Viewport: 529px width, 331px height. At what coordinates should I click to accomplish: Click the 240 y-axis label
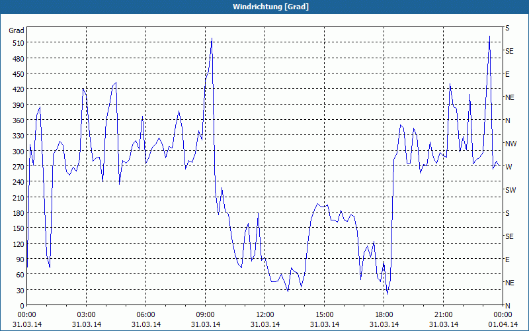(19, 182)
